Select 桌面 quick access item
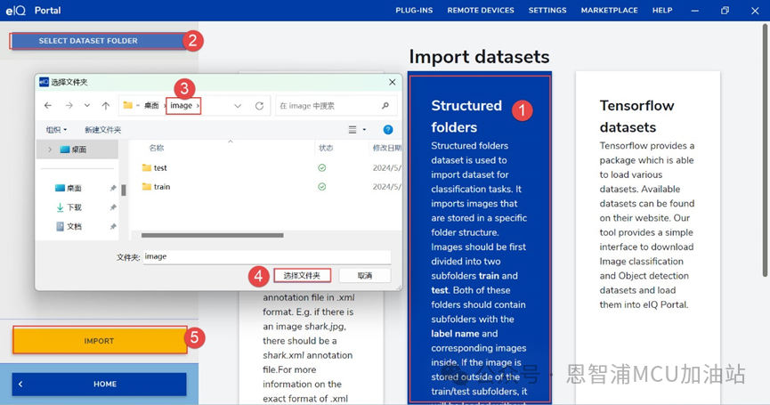Viewport: 770px width, 405px height. 69,188
